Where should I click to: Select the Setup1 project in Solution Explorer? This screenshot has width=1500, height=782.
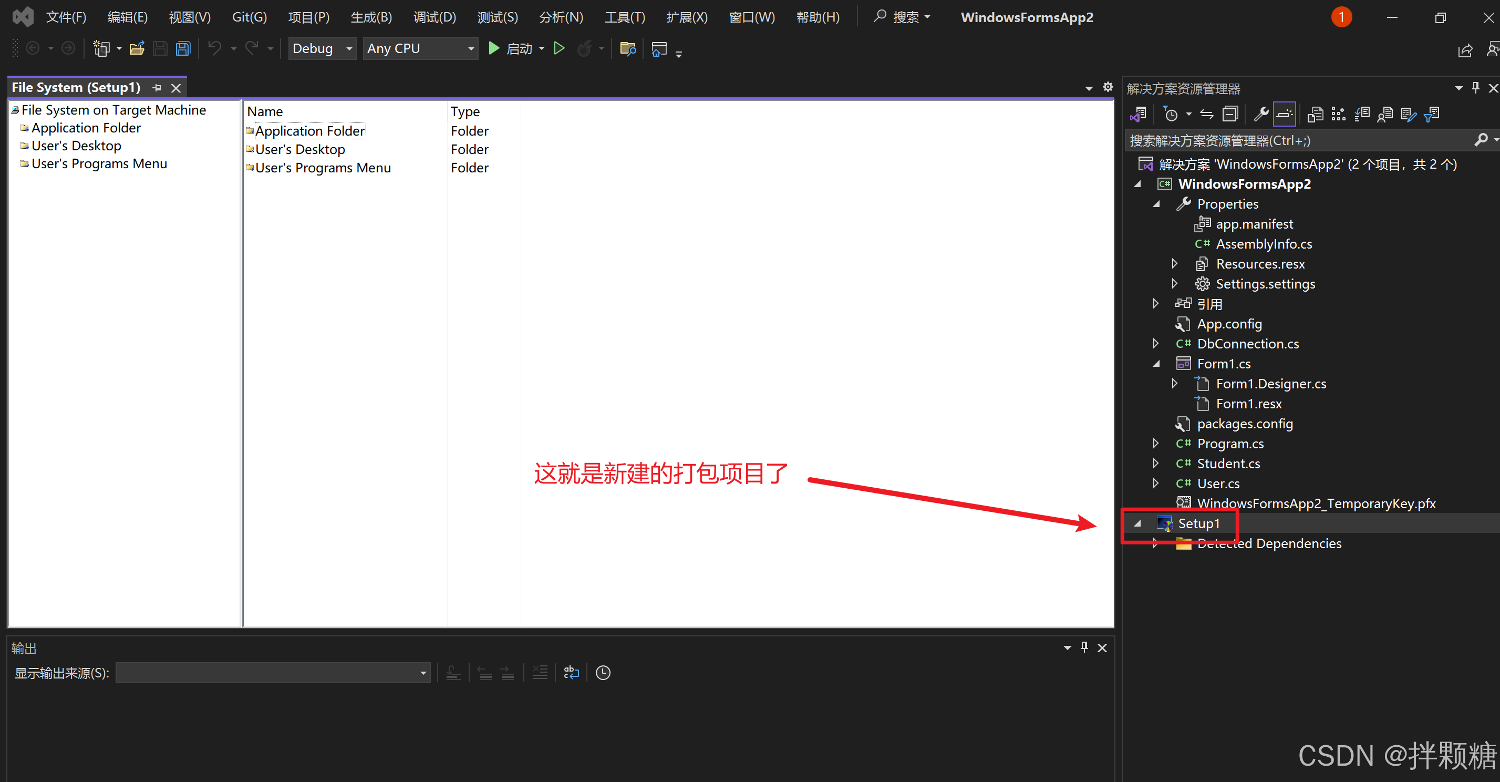1198,523
